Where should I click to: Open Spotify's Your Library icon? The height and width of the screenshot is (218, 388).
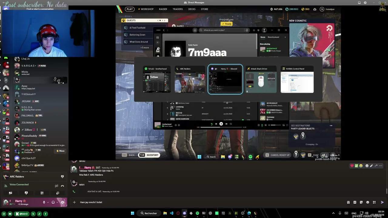(157, 38)
